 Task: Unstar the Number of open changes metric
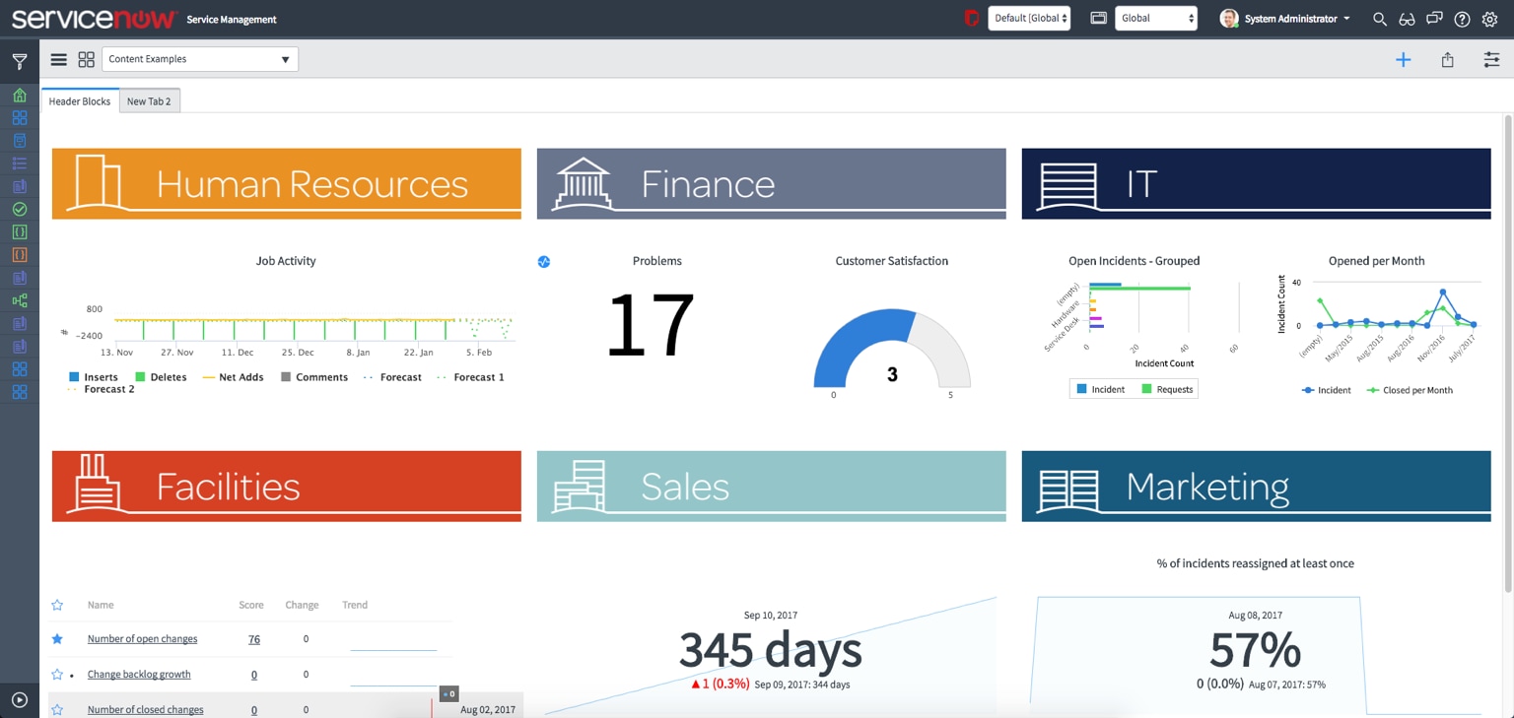click(x=56, y=638)
